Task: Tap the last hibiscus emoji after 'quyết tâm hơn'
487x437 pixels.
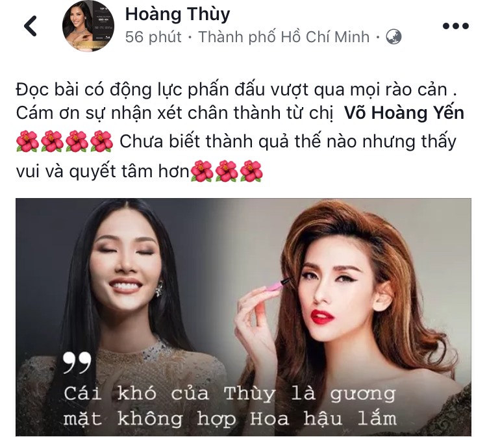Action: pyautogui.click(x=251, y=171)
